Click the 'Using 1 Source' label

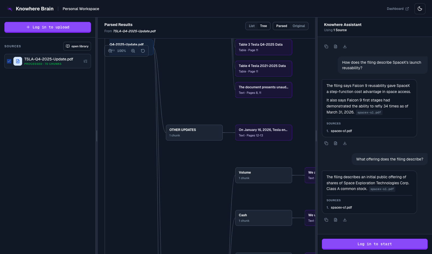point(335,30)
